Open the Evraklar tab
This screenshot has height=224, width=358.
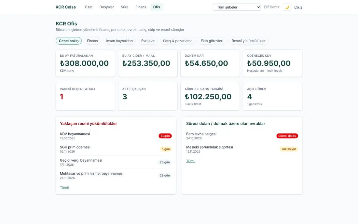tap(148, 41)
